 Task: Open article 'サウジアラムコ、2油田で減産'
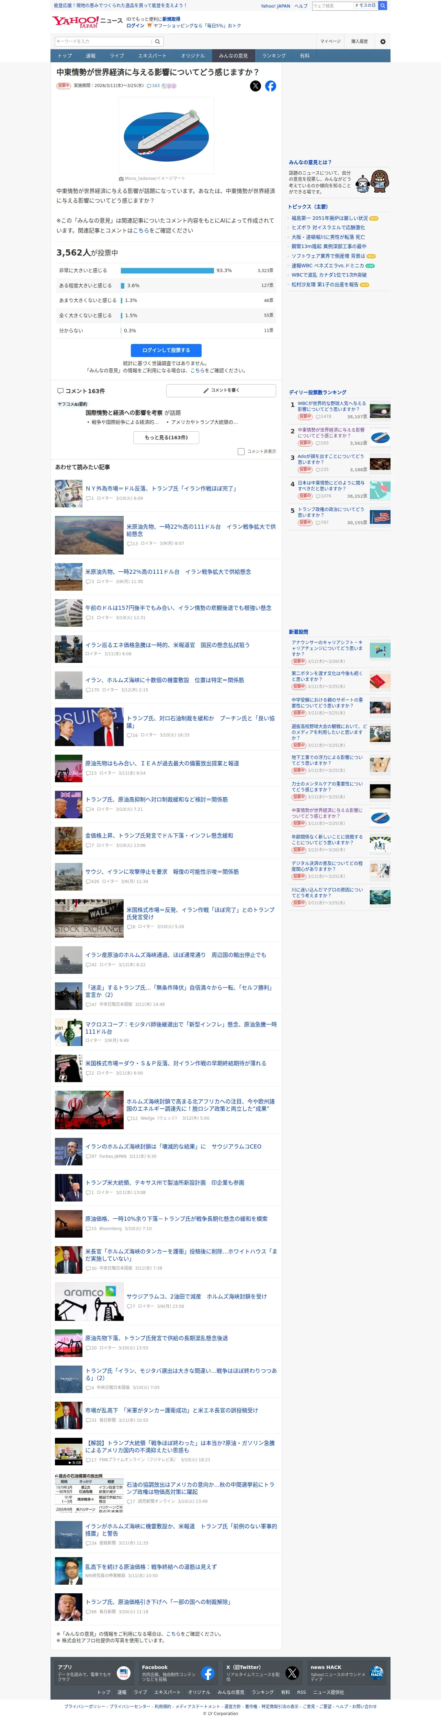[196, 1296]
